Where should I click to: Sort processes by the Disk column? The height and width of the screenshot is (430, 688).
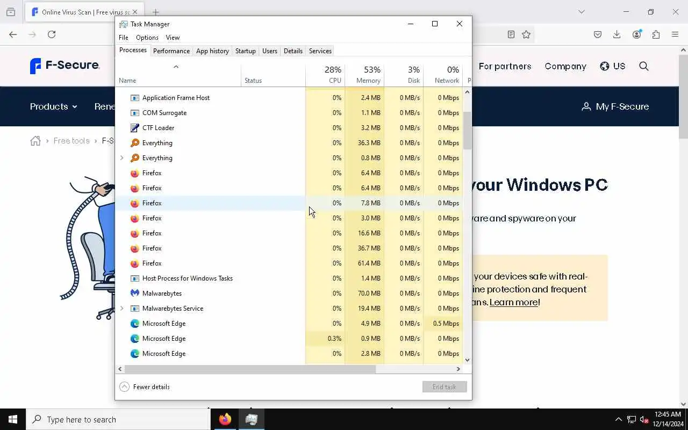[404, 75]
